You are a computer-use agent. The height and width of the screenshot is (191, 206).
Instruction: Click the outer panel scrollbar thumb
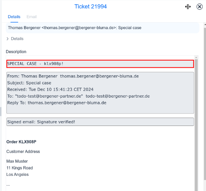[205, 104]
